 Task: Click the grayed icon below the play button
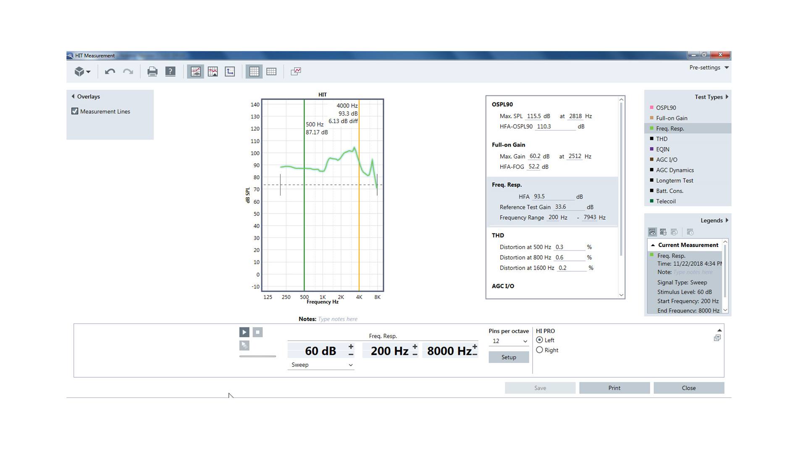click(244, 345)
